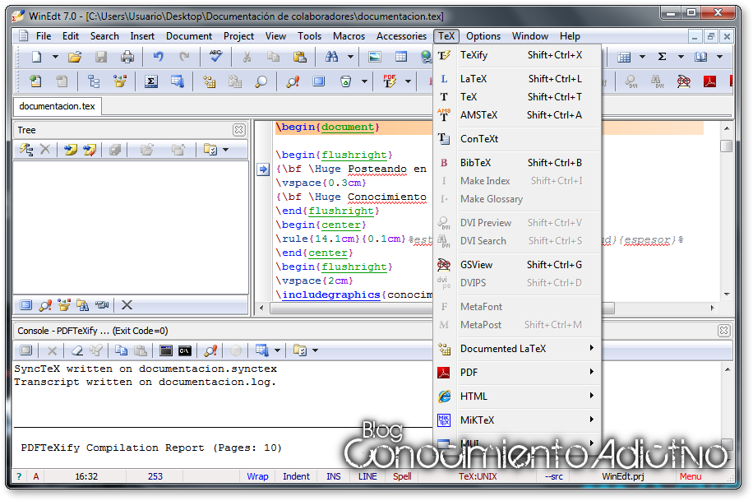
Task: Click the console scroll up arrow
Action: point(727,369)
